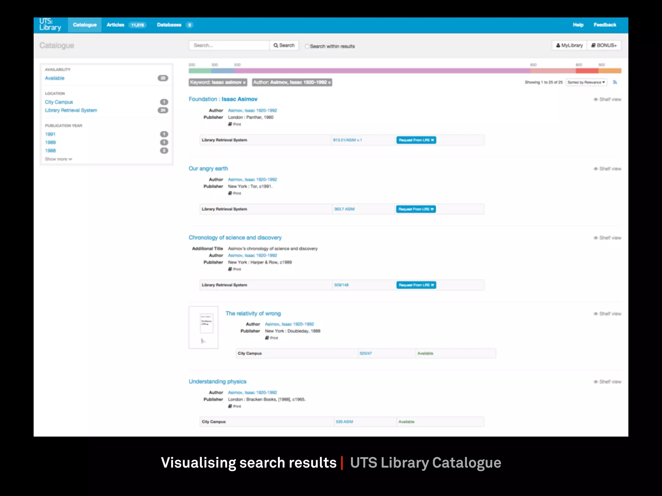The image size is (662, 496).
Task: Enable Search within results checkbox
Action: (x=307, y=46)
